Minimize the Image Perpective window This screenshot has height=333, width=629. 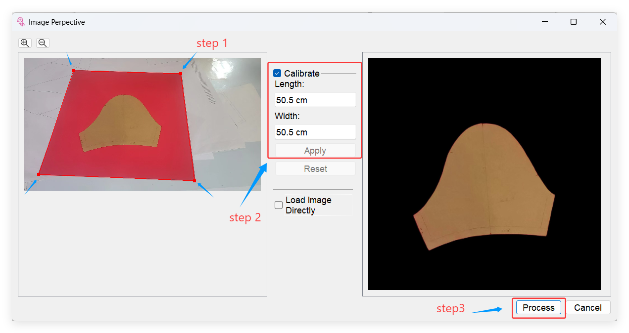pyautogui.click(x=544, y=22)
